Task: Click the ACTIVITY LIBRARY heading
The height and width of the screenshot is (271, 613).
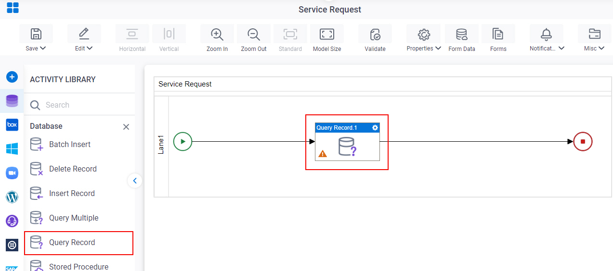Action: [63, 79]
